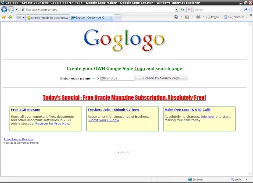Open the Herramientas menu

coord(235,17)
